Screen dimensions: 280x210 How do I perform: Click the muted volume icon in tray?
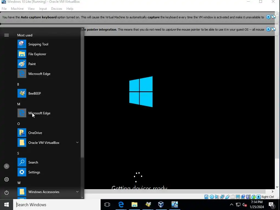(245, 205)
